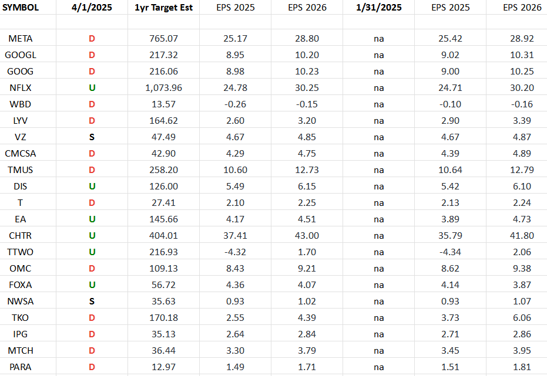Click CMCSA EPS value 4.29
The height and width of the screenshot is (376, 547).
(235, 153)
